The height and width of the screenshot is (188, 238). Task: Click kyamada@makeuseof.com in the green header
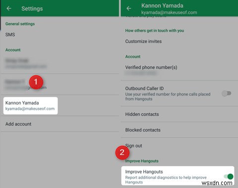(x=169, y=12)
